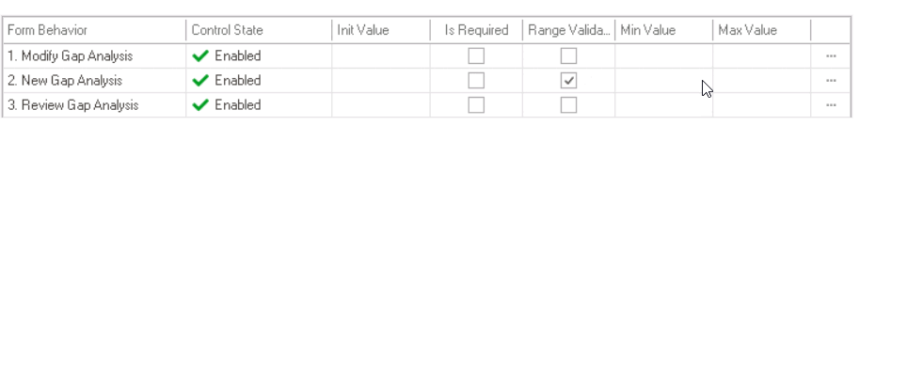Click the Control State column header
Screen dimensions: 907x392
[258, 30]
